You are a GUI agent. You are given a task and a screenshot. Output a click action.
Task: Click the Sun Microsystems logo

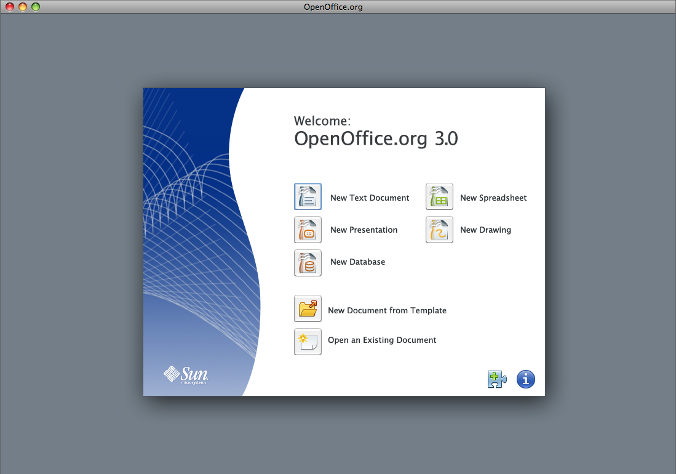(x=186, y=374)
